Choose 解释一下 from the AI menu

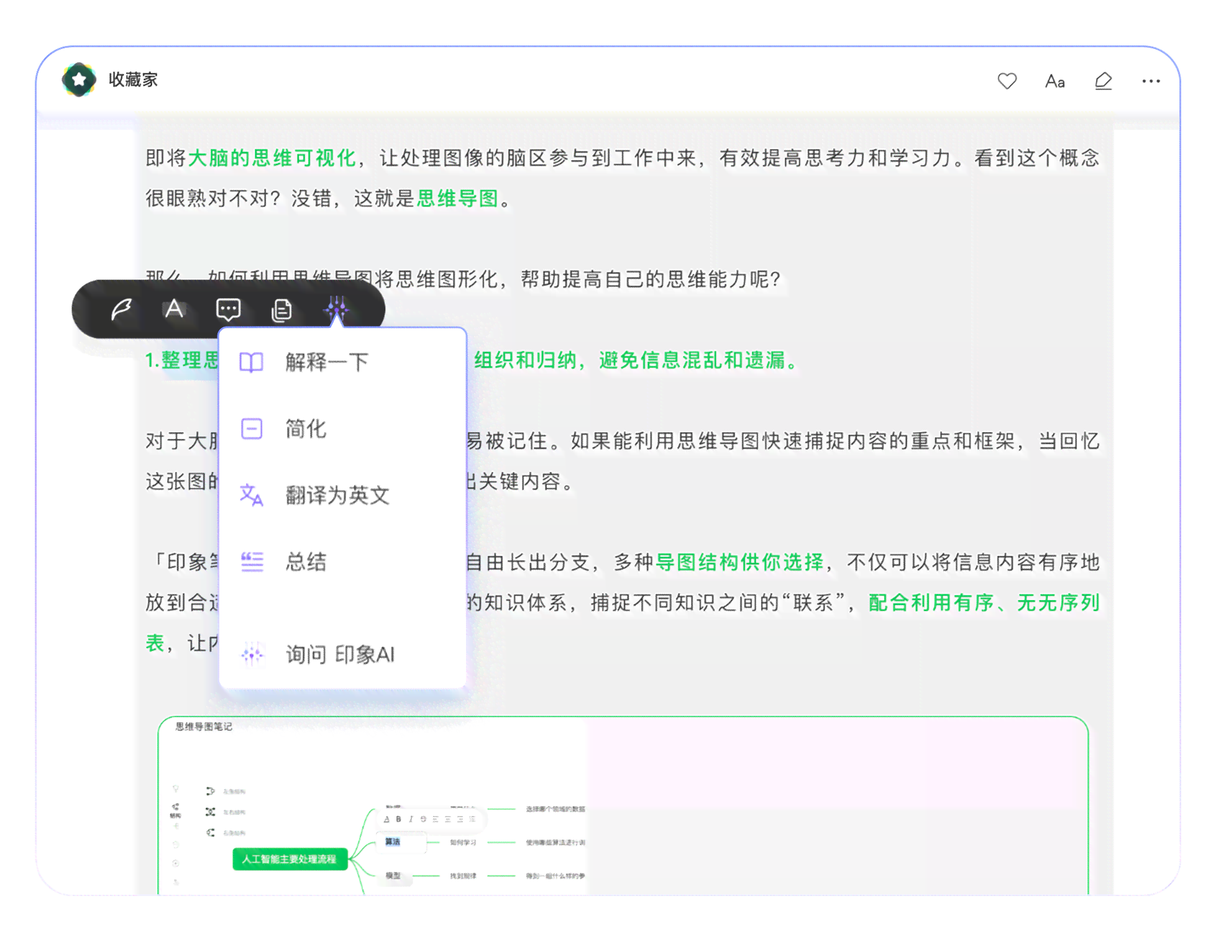click(x=342, y=362)
